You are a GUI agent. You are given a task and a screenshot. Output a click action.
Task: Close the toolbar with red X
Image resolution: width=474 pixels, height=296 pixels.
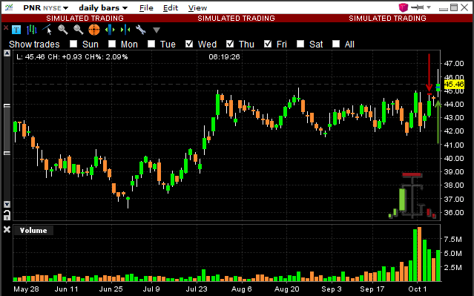(x=5, y=27)
